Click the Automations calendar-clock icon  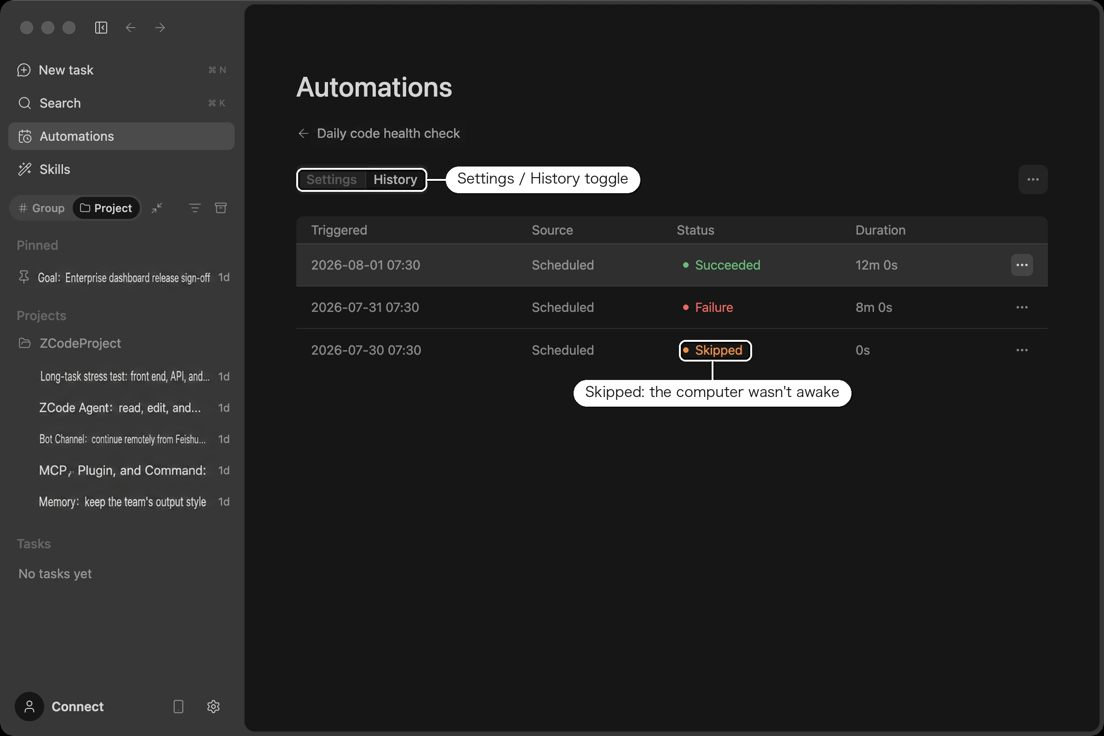click(x=24, y=136)
